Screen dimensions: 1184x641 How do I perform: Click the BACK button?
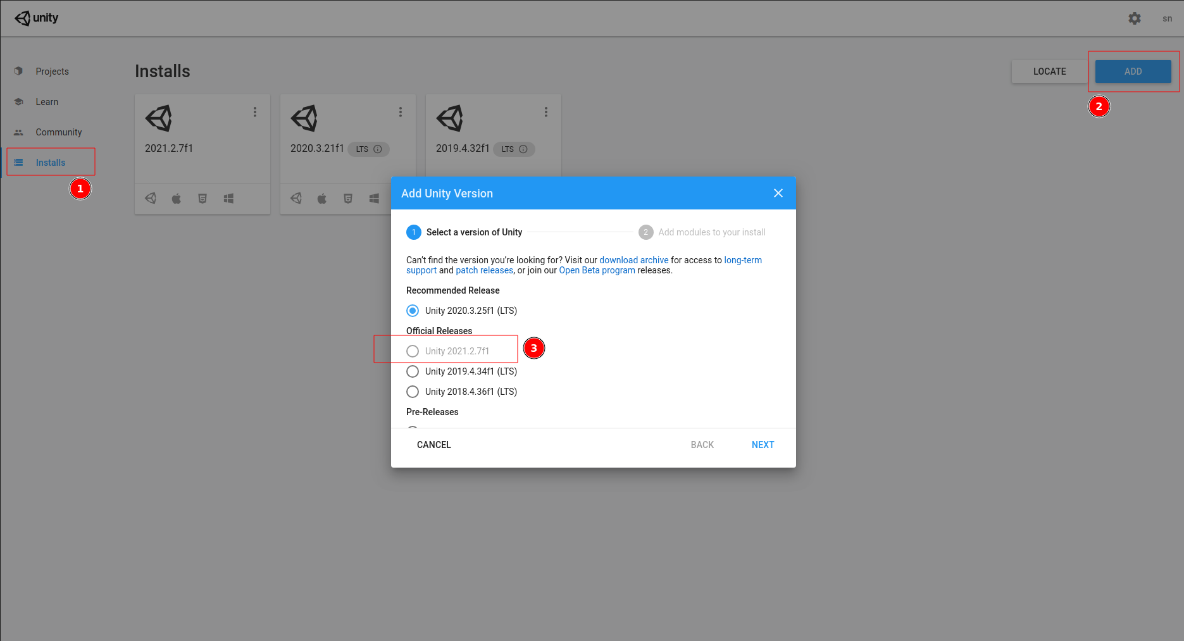pos(702,445)
